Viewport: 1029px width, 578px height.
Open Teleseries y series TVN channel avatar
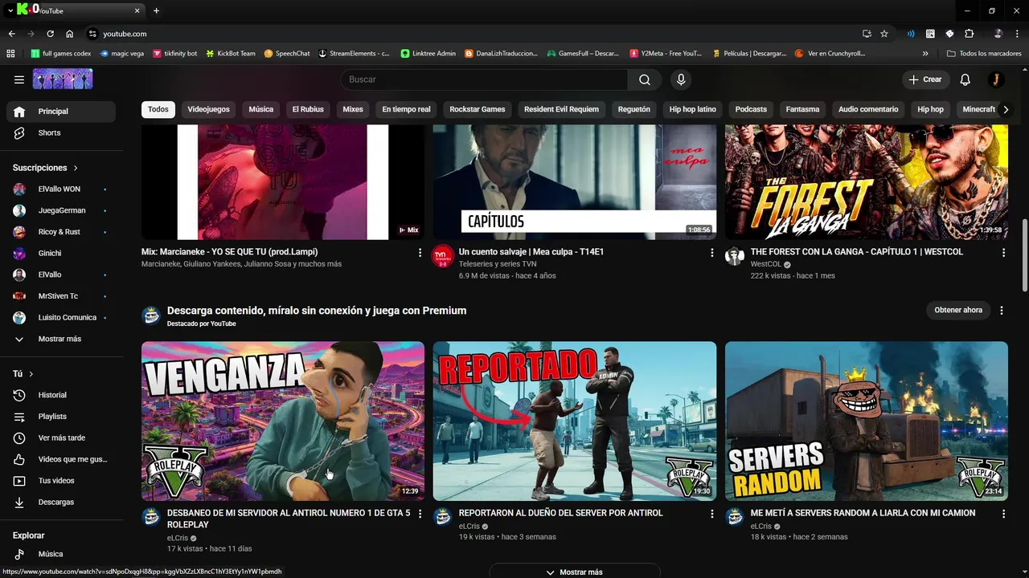pyautogui.click(x=443, y=256)
